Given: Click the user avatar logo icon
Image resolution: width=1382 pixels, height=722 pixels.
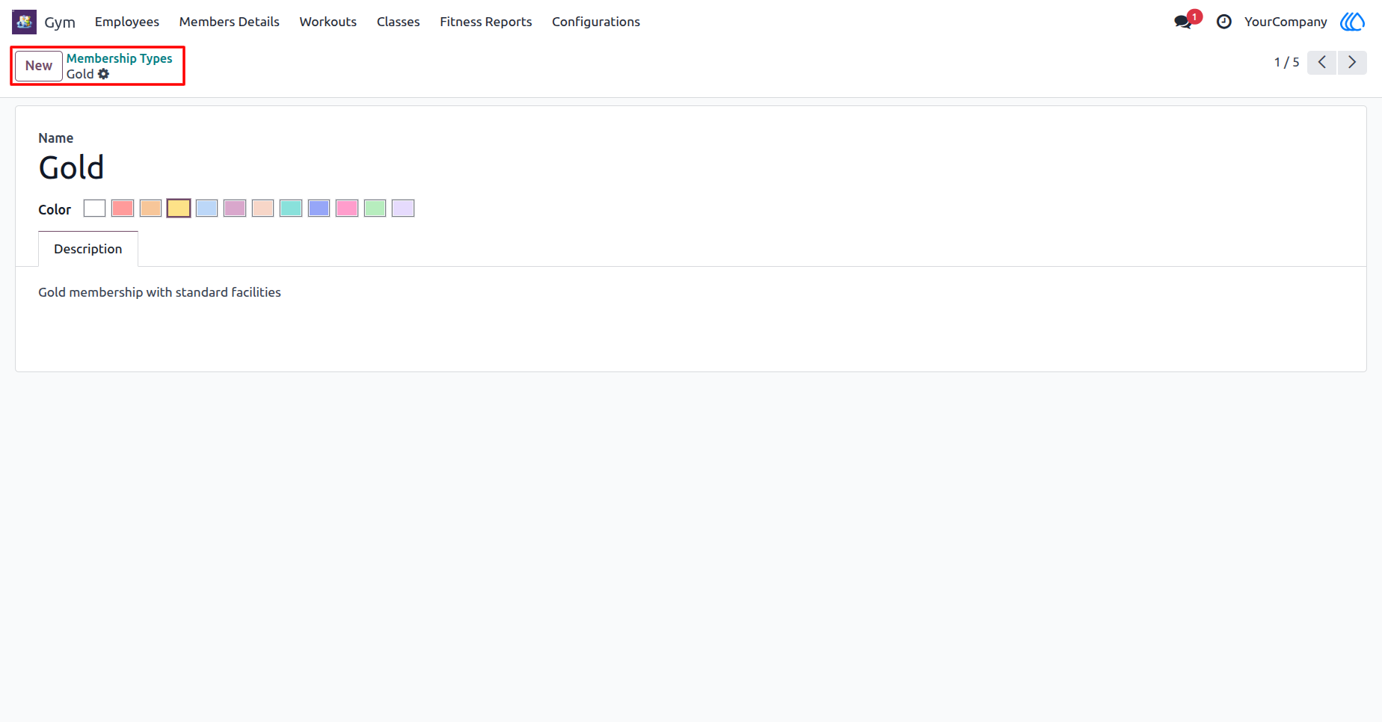Looking at the screenshot, I should tap(1352, 22).
